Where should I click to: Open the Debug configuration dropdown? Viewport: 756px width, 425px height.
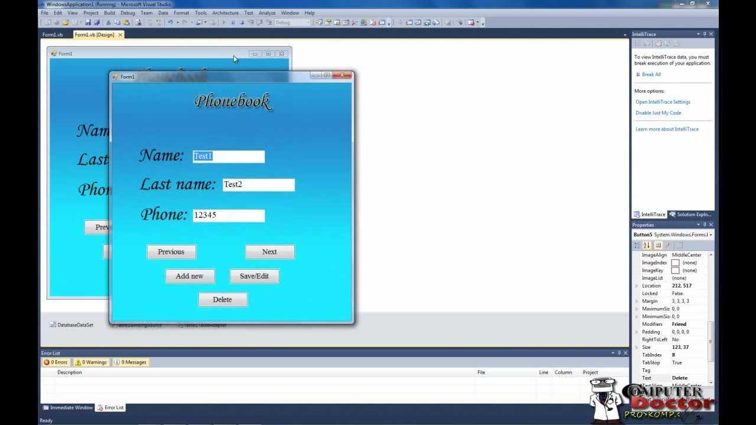[x=308, y=22]
